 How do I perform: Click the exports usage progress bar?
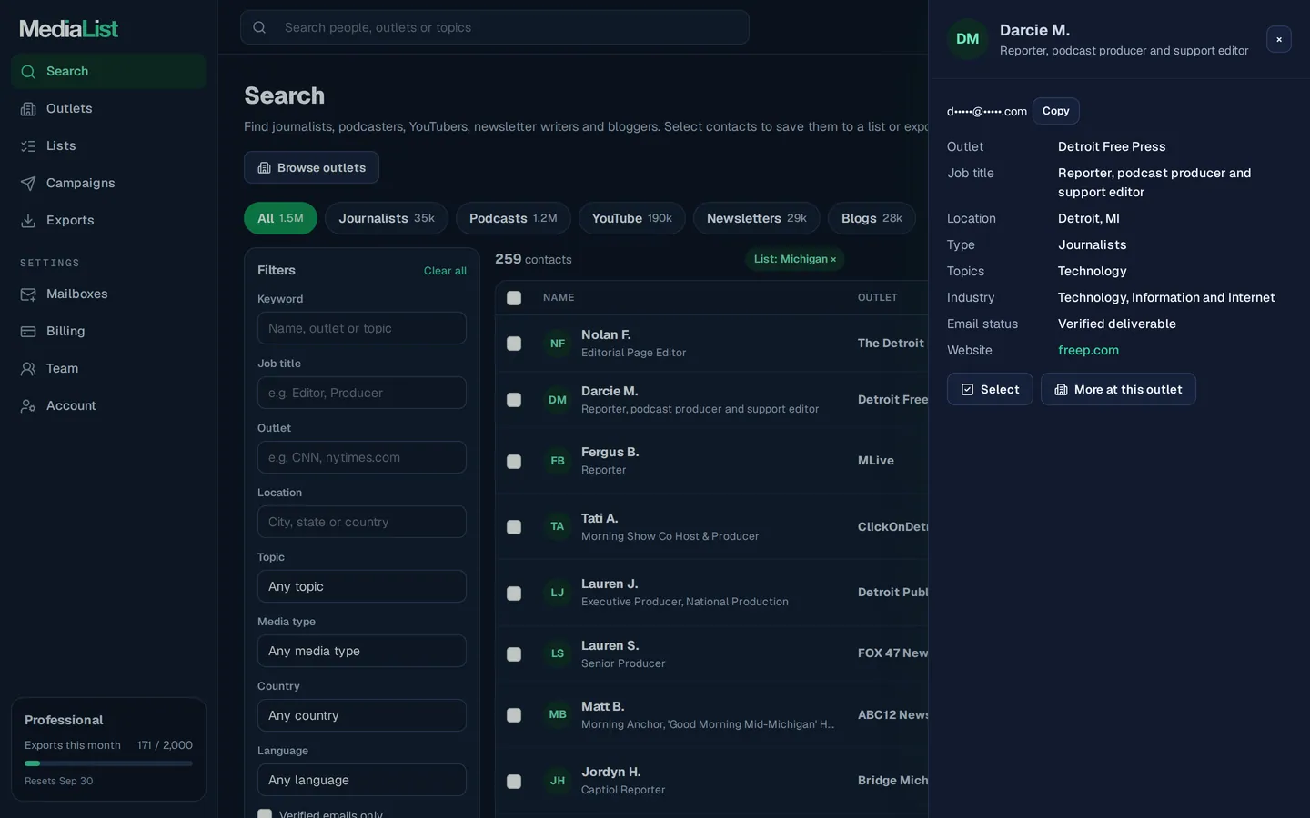[108, 763]
